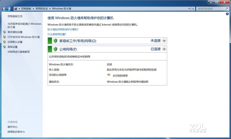Image resolution: width=231 pixels, height=139 pixels.
Task: Click shield icon beside 打开或关闭 Windows 防火墙
Action: [4, 37]
